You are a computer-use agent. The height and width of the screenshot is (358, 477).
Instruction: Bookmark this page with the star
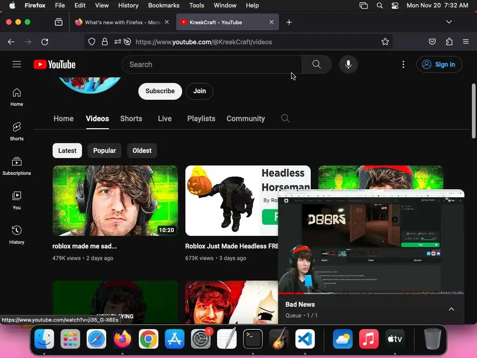tap(385, 41)
